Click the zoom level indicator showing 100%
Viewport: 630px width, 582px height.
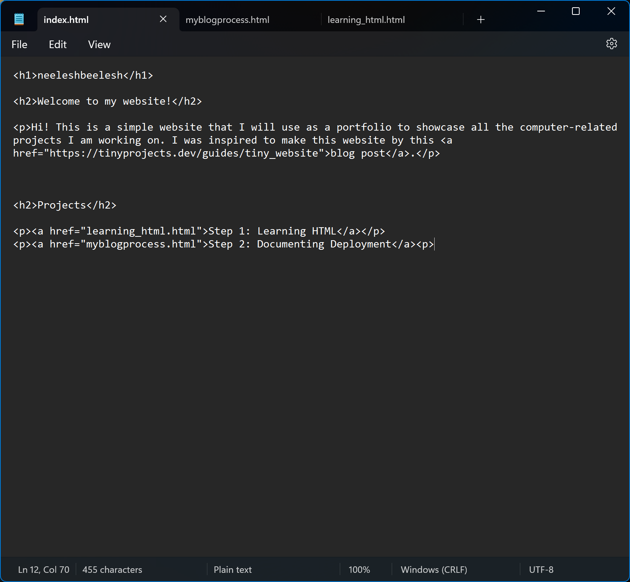pos(359,569)
